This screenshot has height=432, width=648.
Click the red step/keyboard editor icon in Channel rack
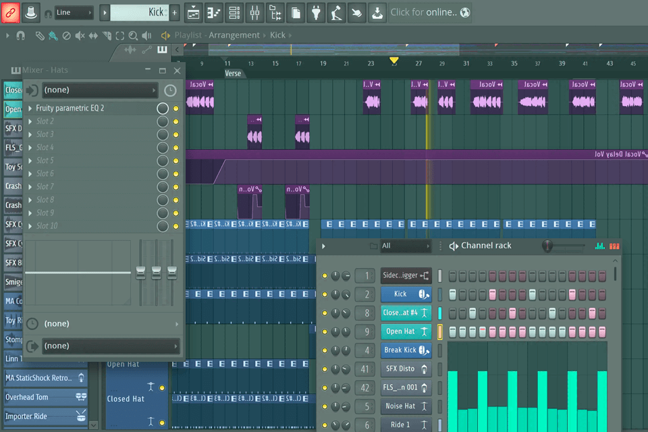coord(614,246)
